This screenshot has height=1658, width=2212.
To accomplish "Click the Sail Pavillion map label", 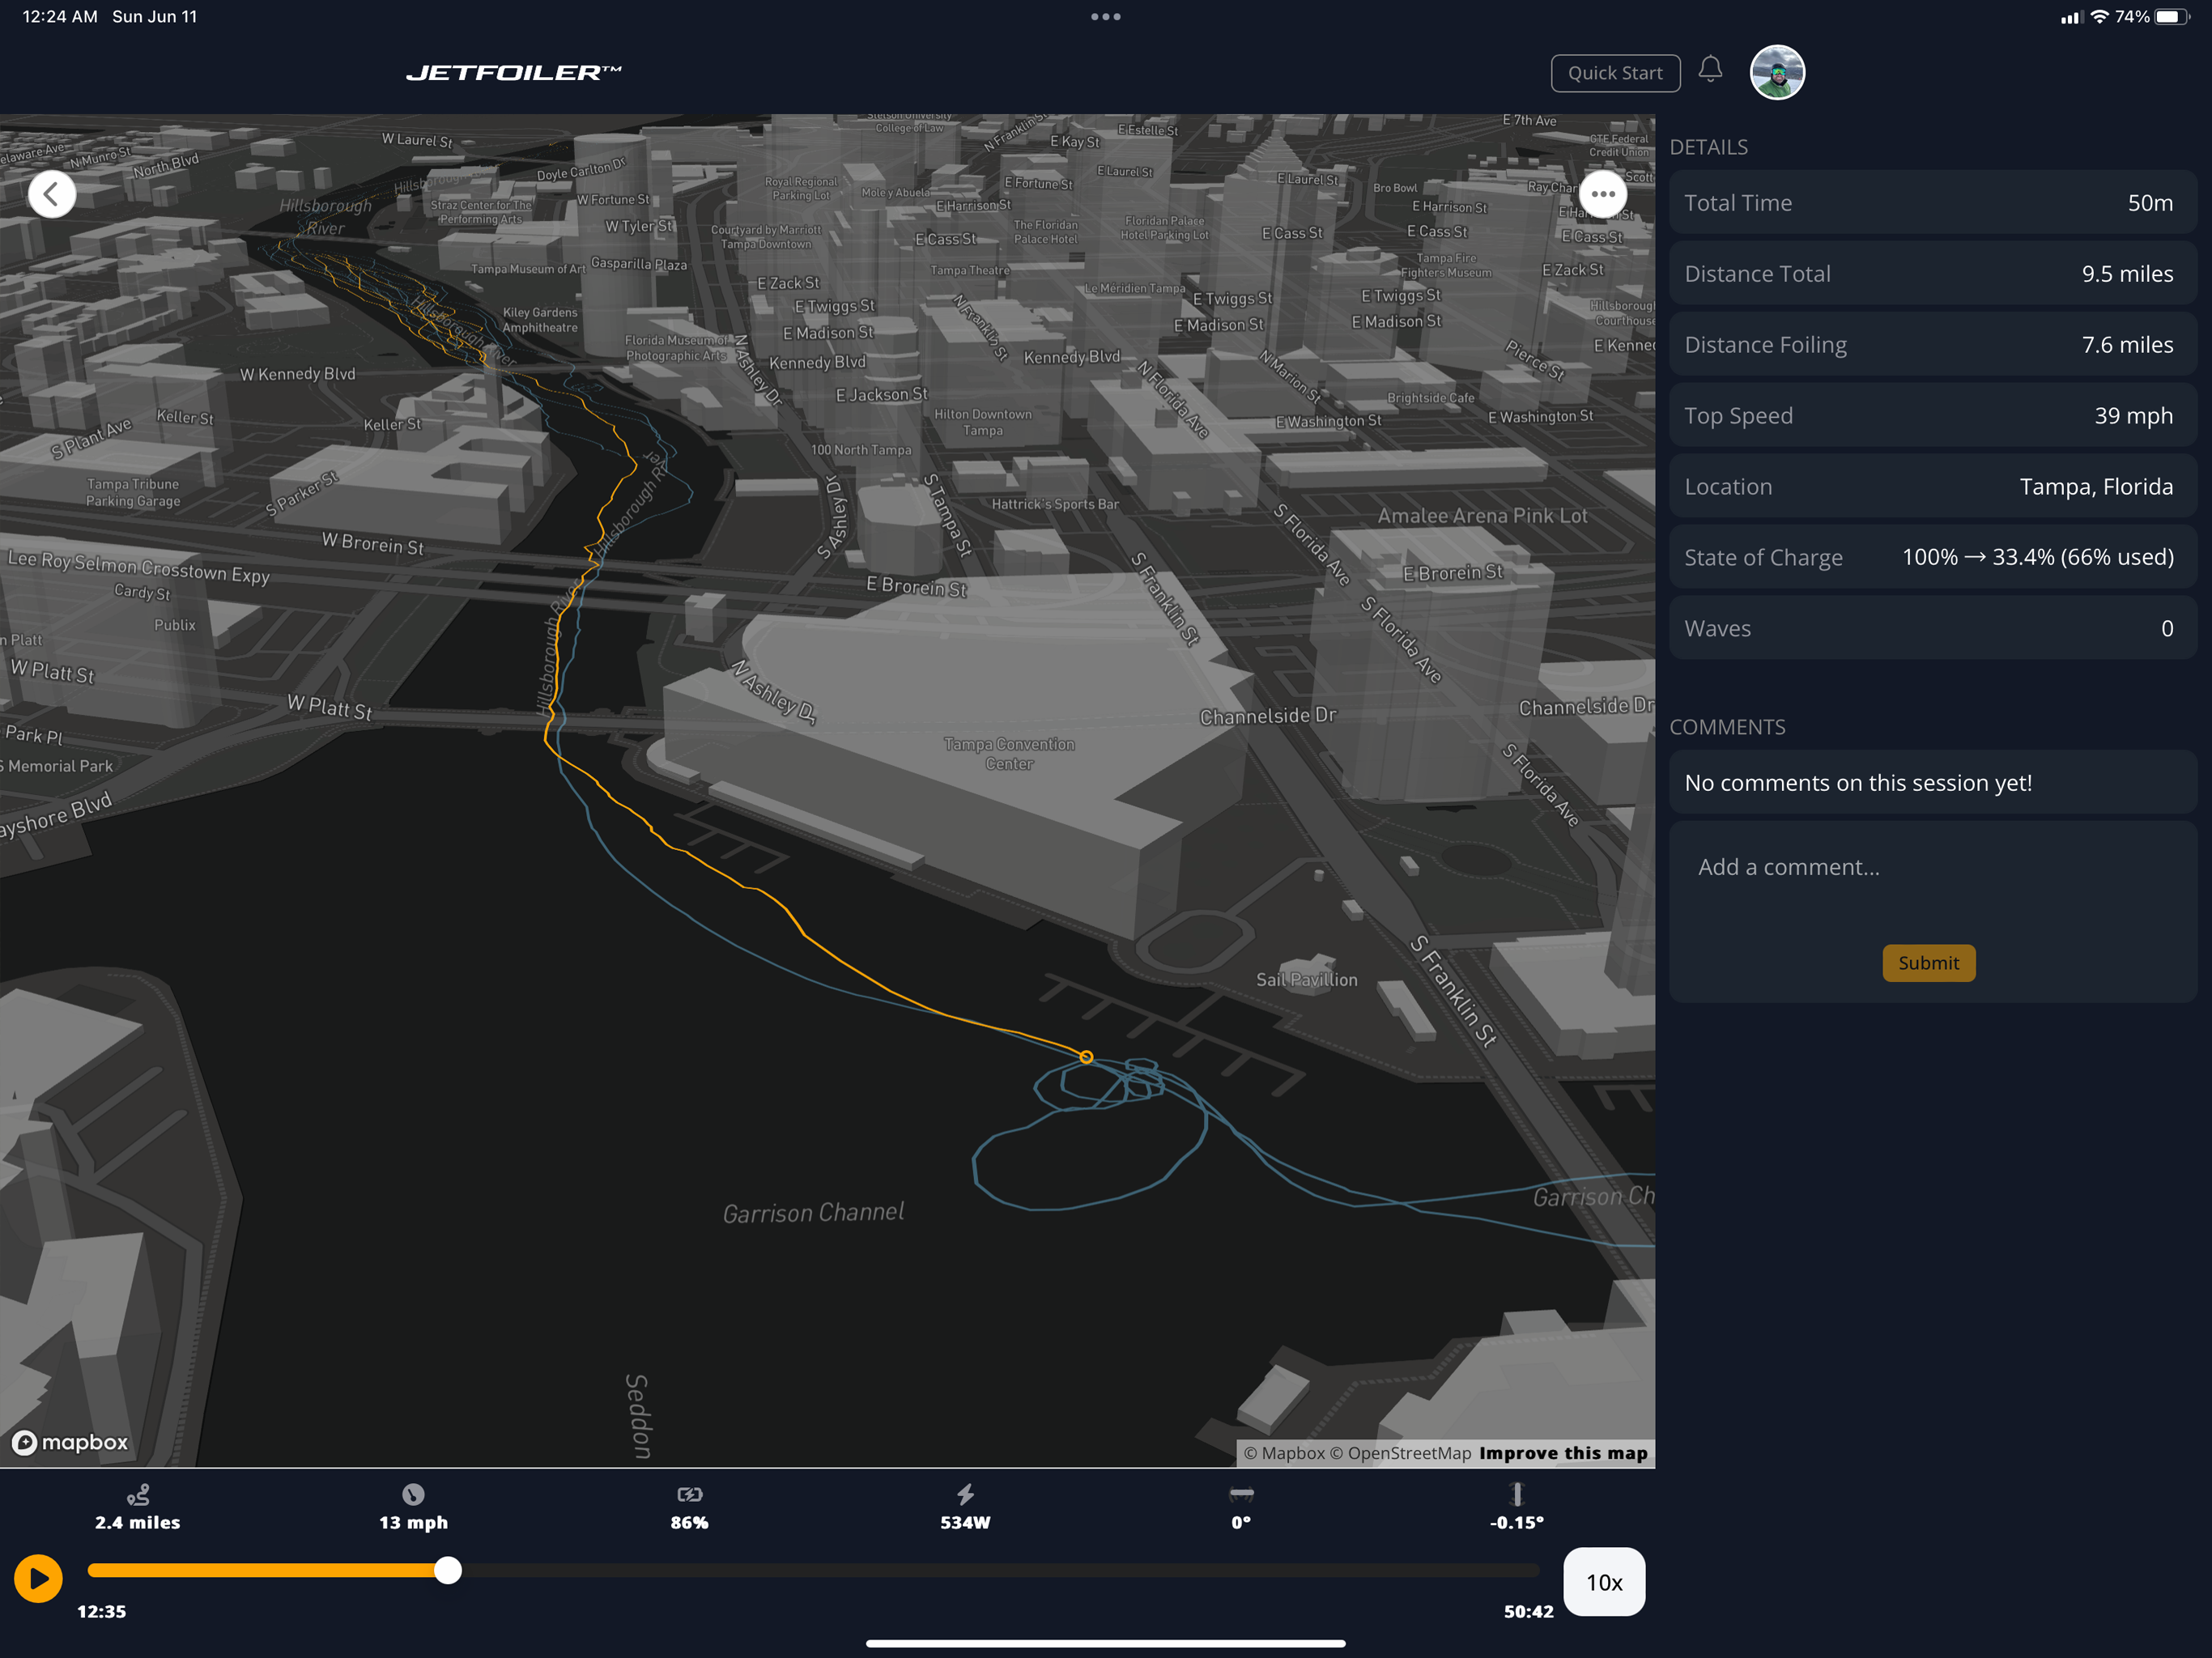I will [x=1307, y=979].
